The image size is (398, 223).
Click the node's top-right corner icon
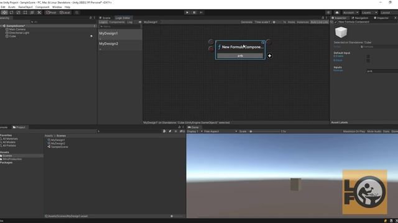263,42
